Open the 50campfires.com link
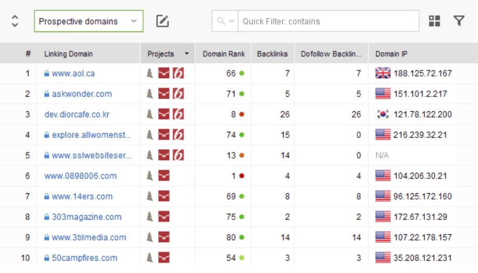478x273 pixels. 85,258
